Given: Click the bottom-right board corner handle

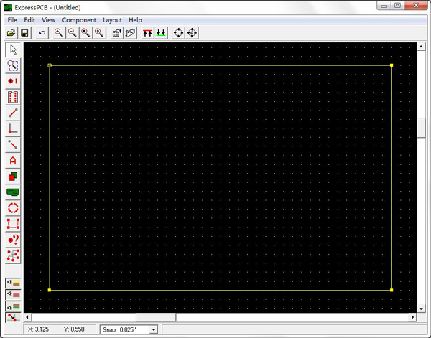Looking at the screenshot, I should 391,290.
